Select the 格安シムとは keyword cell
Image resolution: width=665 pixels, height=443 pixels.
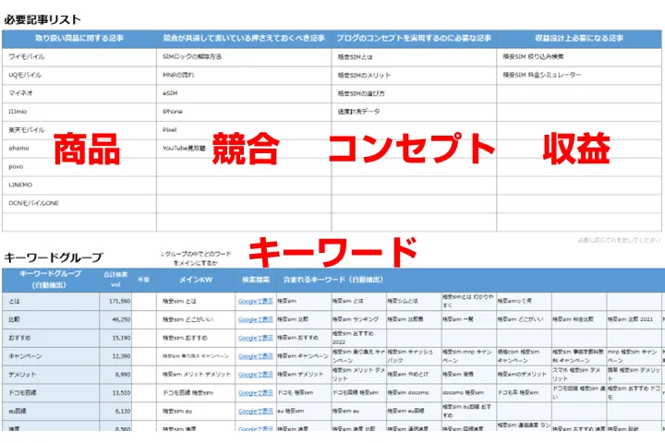[414, 302]
